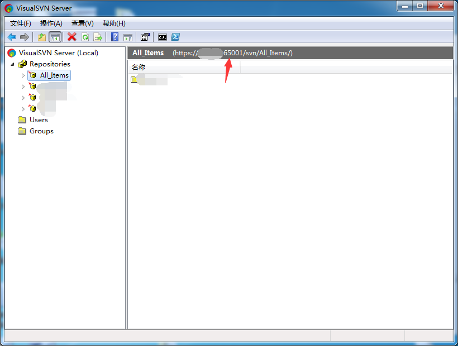The width and height of the screenshot is (458, 346).
Task: Click the gray forward arrow
Action: pyautogui.click(x=25, y=37)
